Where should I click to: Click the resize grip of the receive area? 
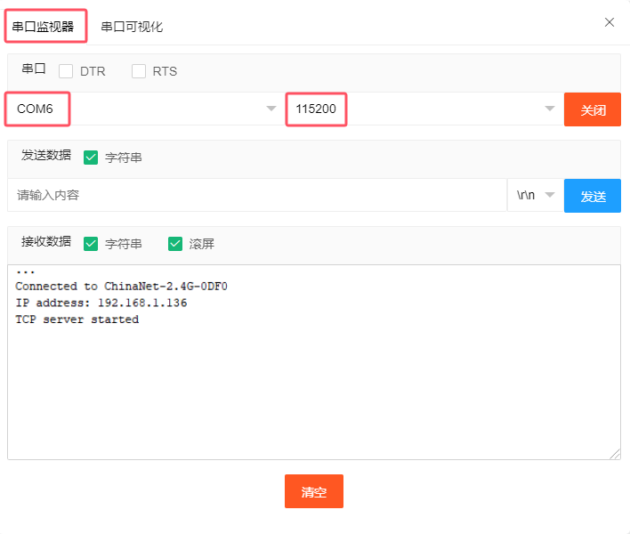tap(614, 454)
